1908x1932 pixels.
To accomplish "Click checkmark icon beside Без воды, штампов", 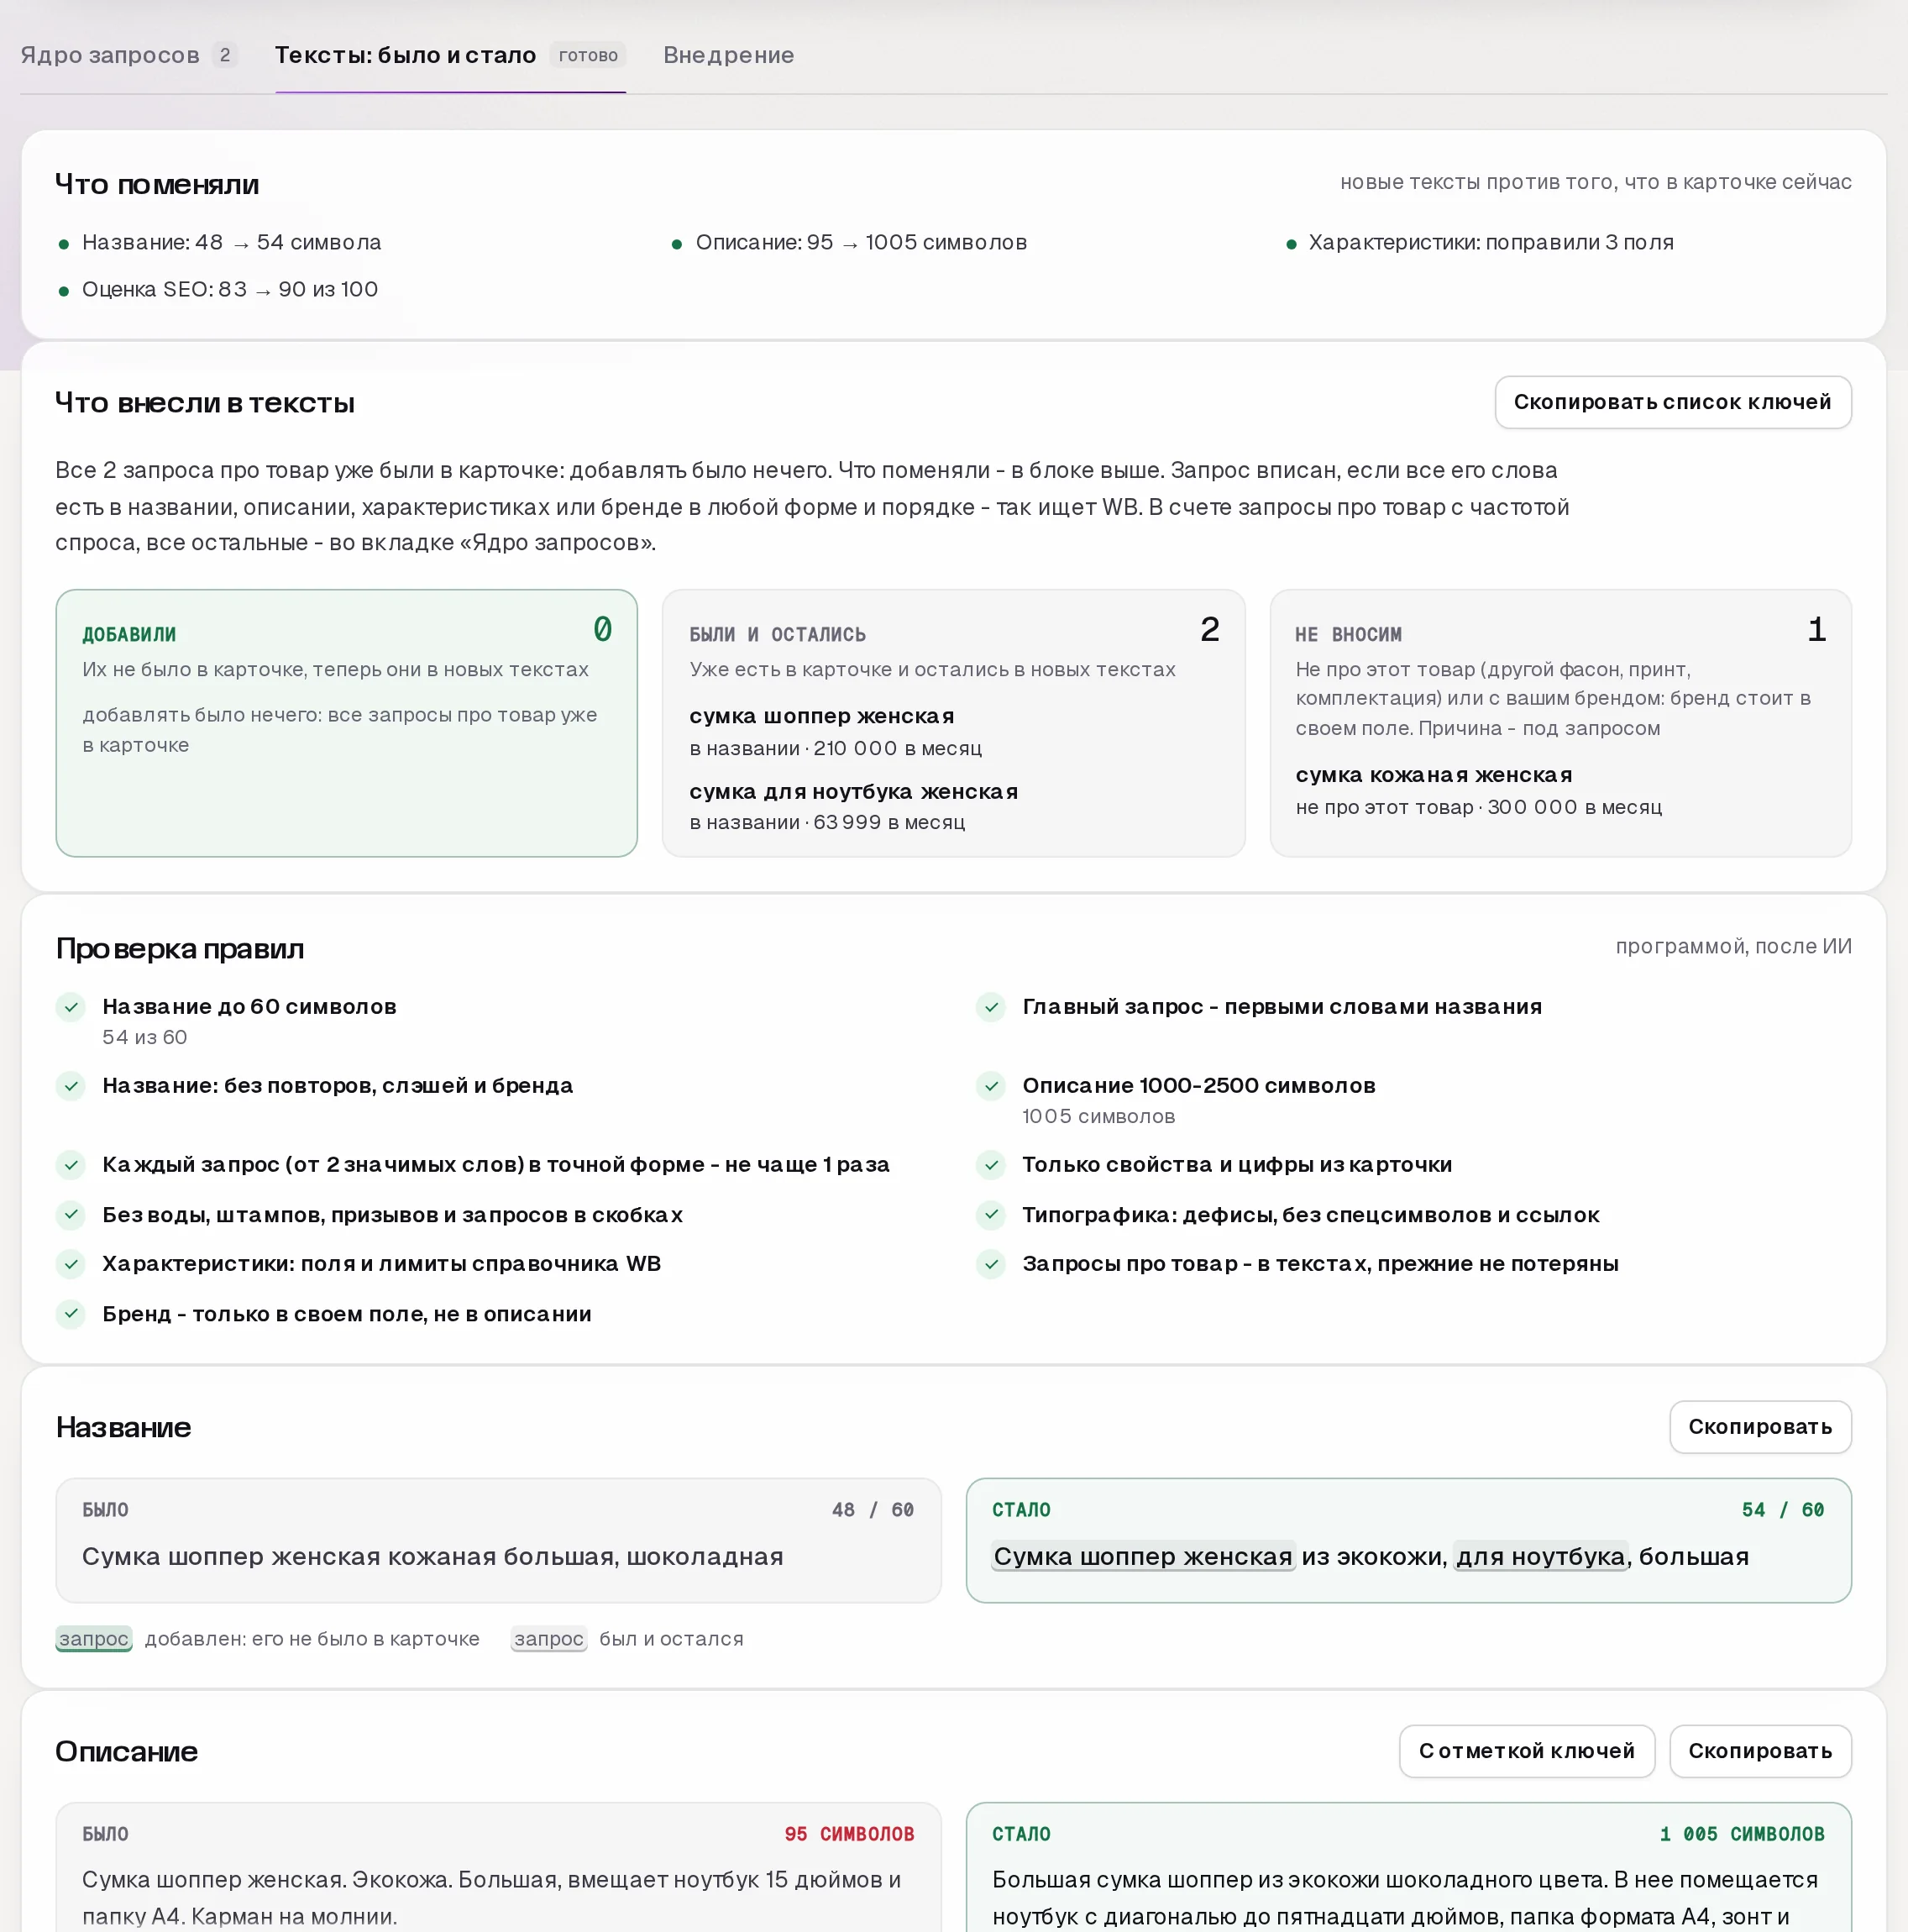I will coord(71,1215).
